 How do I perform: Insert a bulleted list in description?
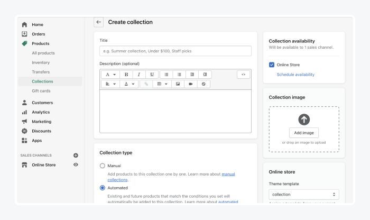166,75
